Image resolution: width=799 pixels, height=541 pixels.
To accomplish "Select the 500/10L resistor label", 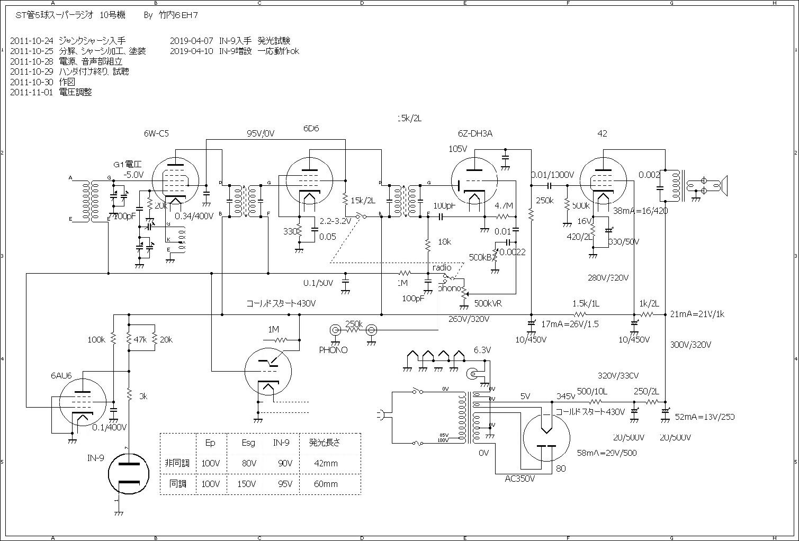I will 592,391.
